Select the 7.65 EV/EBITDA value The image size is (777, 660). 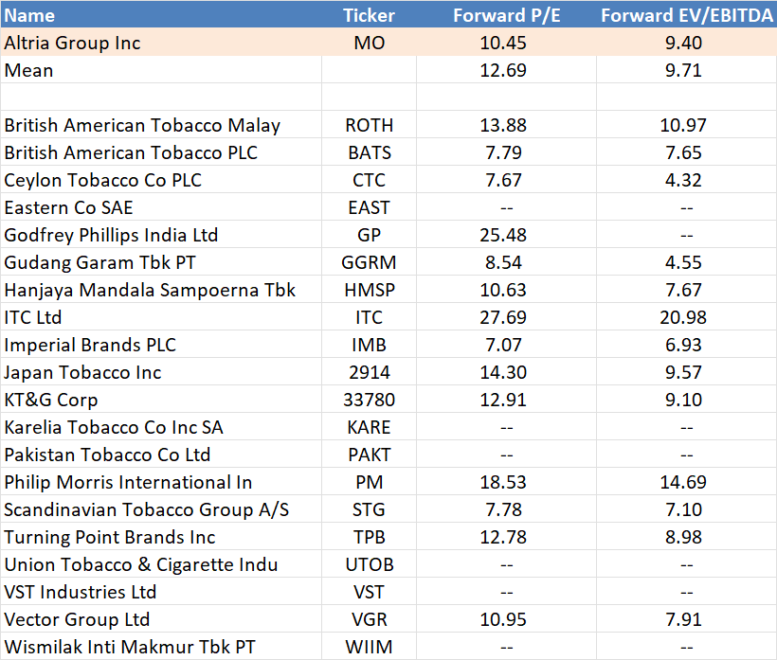[687, 152]
